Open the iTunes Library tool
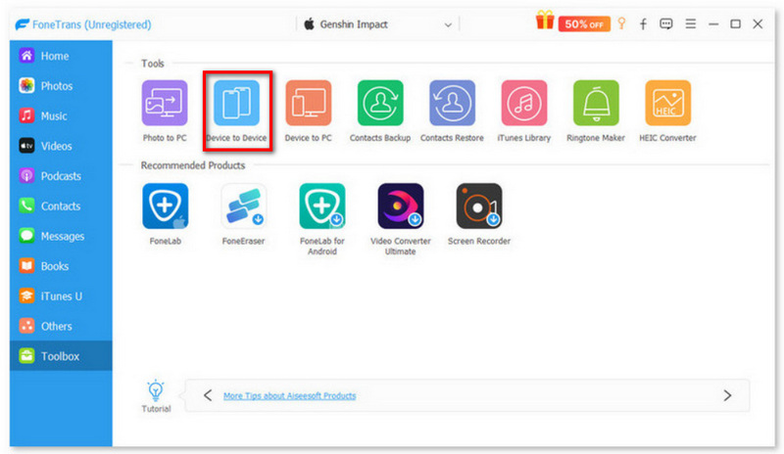The width and height of the screenshot is (784, 454). [524, 104]
